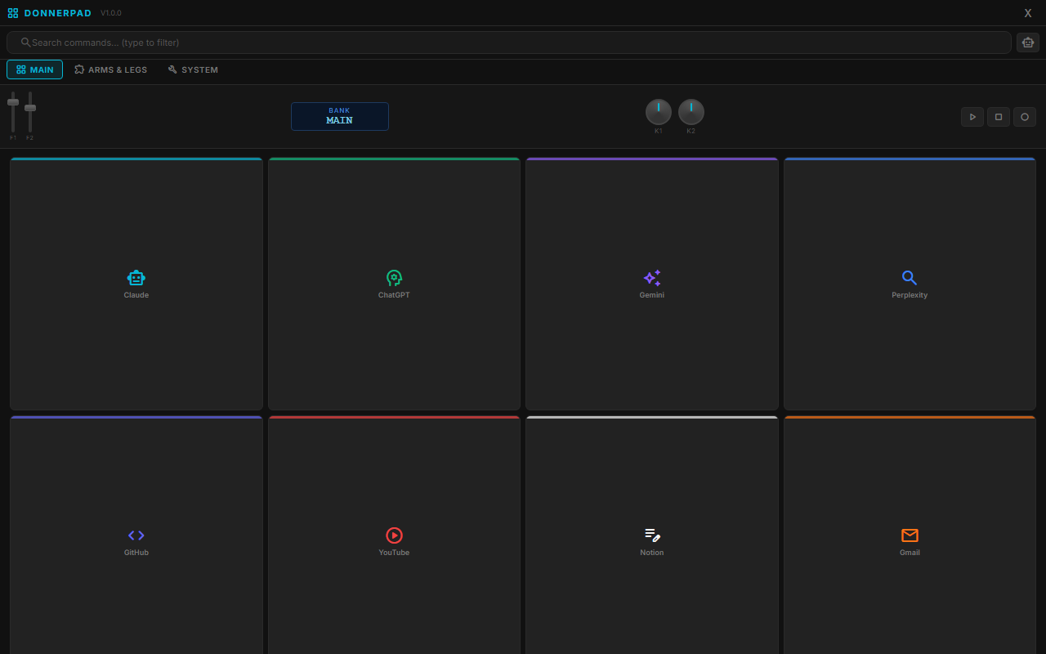Click the F1 fader handle
The width and height of the screenshot is (1046, 654).
(x=13, y=102)
